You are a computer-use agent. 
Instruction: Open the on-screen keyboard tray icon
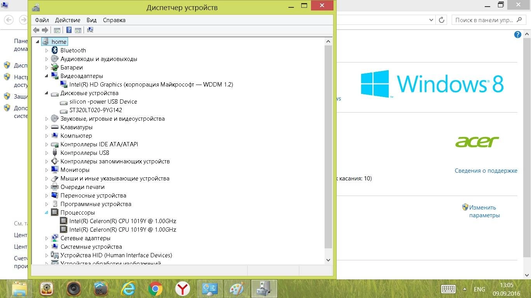448,289
